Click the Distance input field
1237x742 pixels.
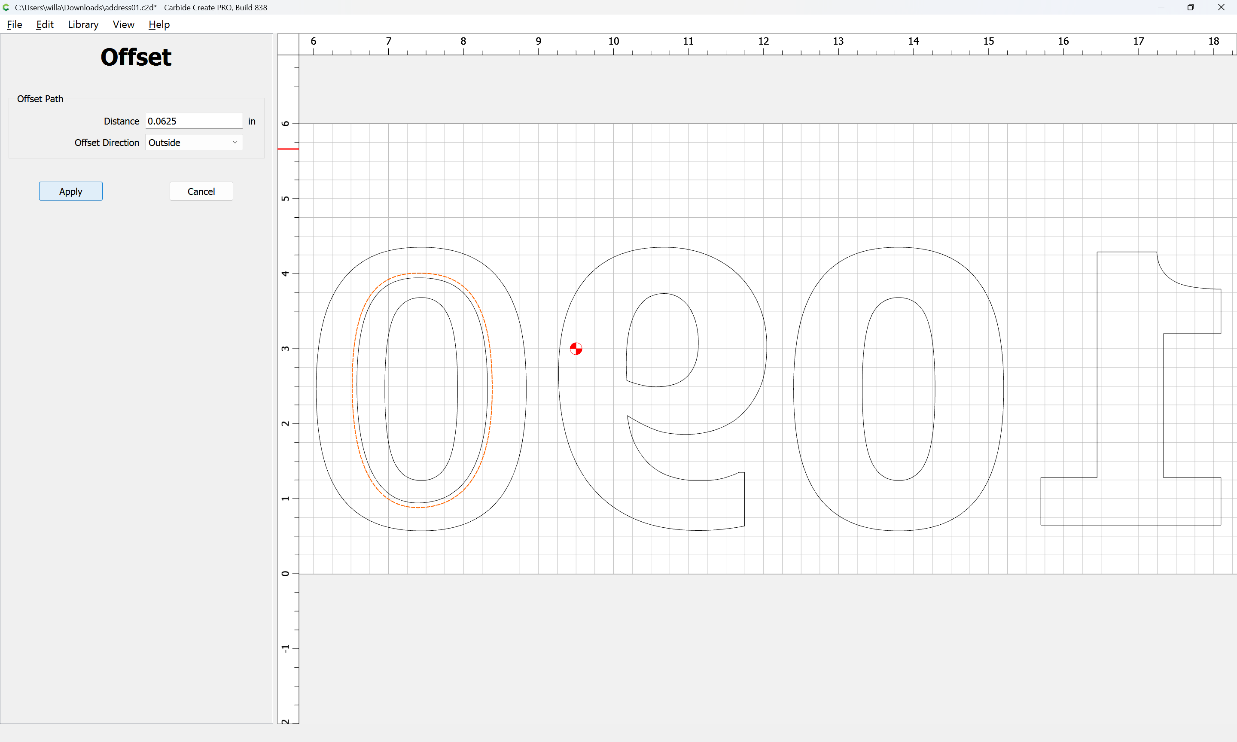coord(194,121)
